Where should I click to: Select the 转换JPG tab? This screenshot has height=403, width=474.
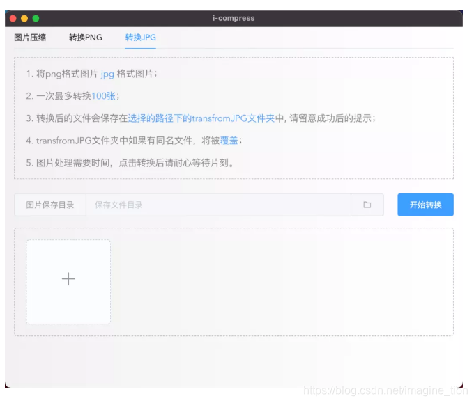140,38
